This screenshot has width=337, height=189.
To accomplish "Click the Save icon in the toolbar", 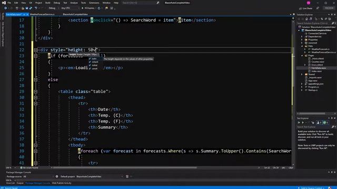I will coord(27,8).
